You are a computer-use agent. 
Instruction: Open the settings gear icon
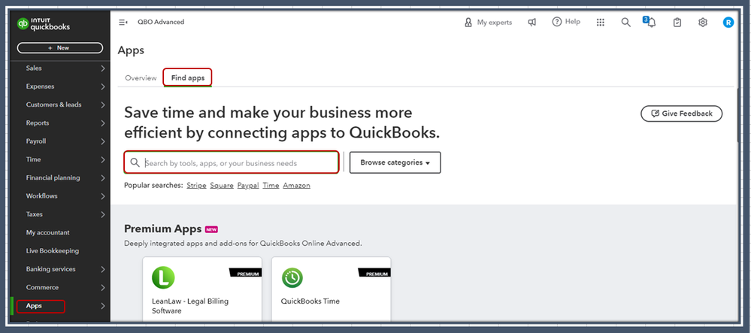tap(703, 23)
